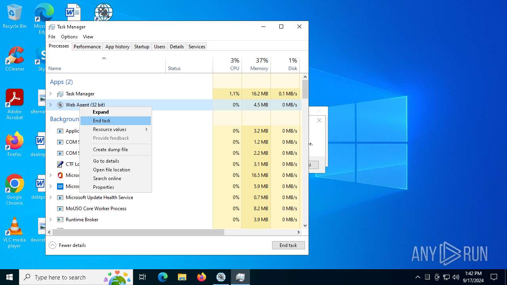Viewport: 507px width, 285px height.
Task: Click the network icon in system tray
Action: pos(446,277)
